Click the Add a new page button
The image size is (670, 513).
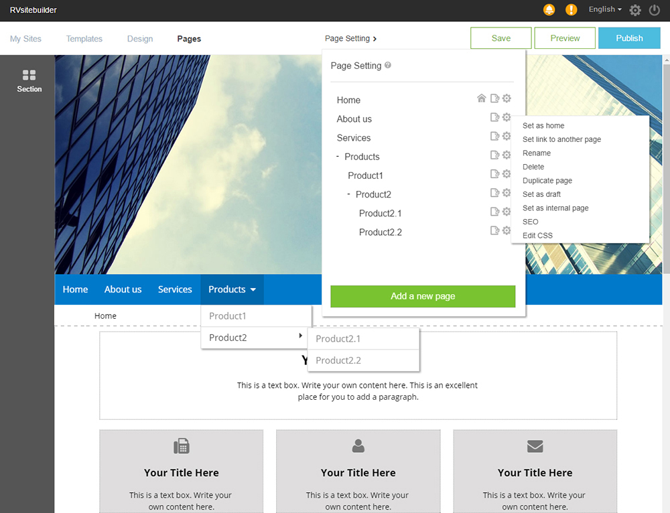coord(423,296)
